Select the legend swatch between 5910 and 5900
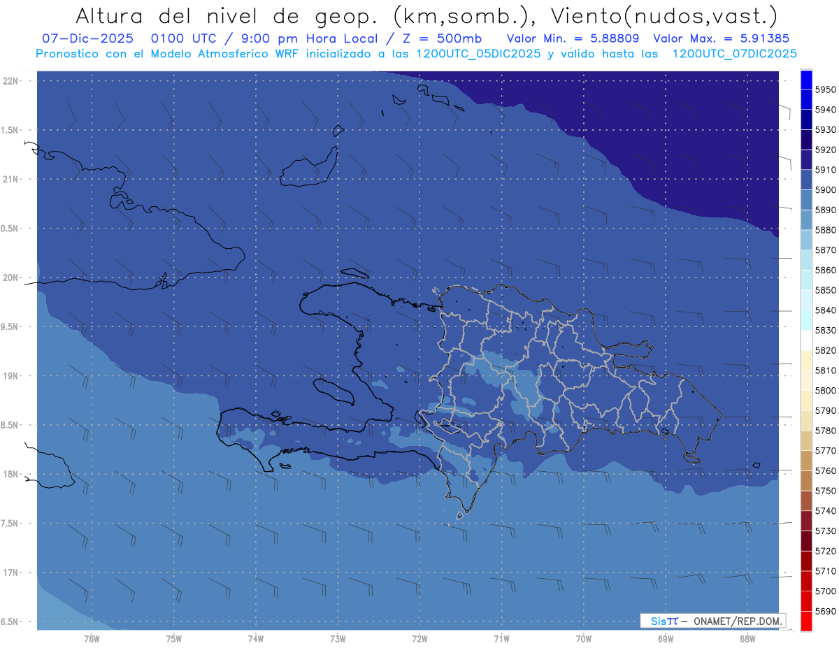 point(806,180)
